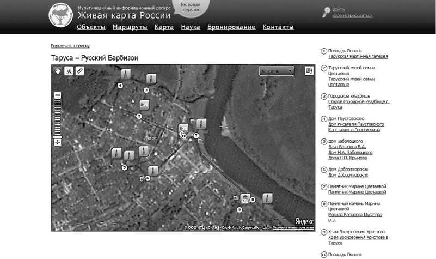This screenshot has height=259, width=436.
Task: Open the underlined Дом Добротворских link
Action: pos(348,175)
